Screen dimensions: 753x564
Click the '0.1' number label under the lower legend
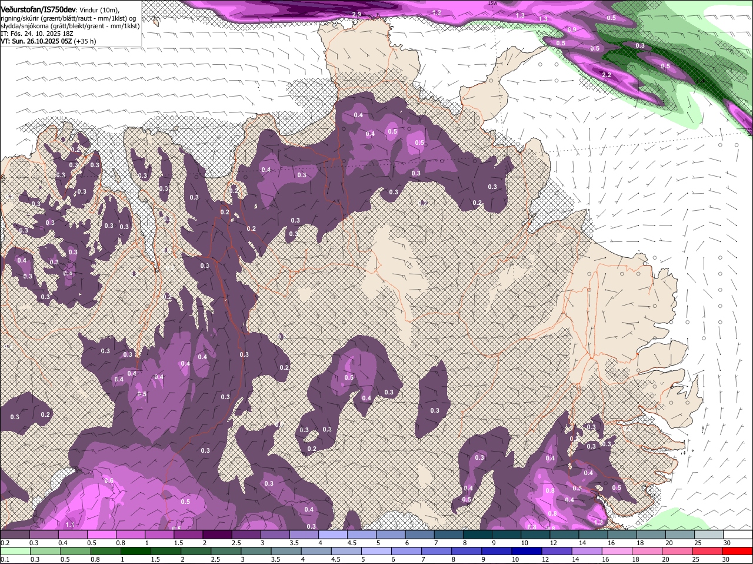pyautogui.click(x=5, y=559)
